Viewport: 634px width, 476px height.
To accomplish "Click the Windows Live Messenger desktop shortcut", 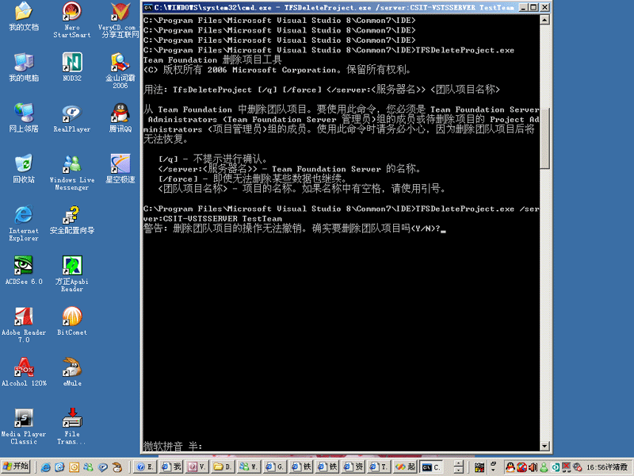I will pos(72,173).
